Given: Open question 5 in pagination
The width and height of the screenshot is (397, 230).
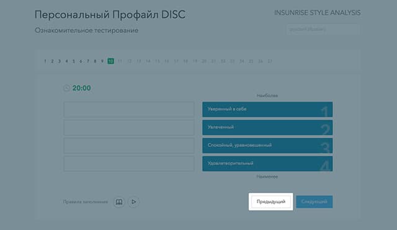Looking at the screenshot, I should tap(74, 61).
